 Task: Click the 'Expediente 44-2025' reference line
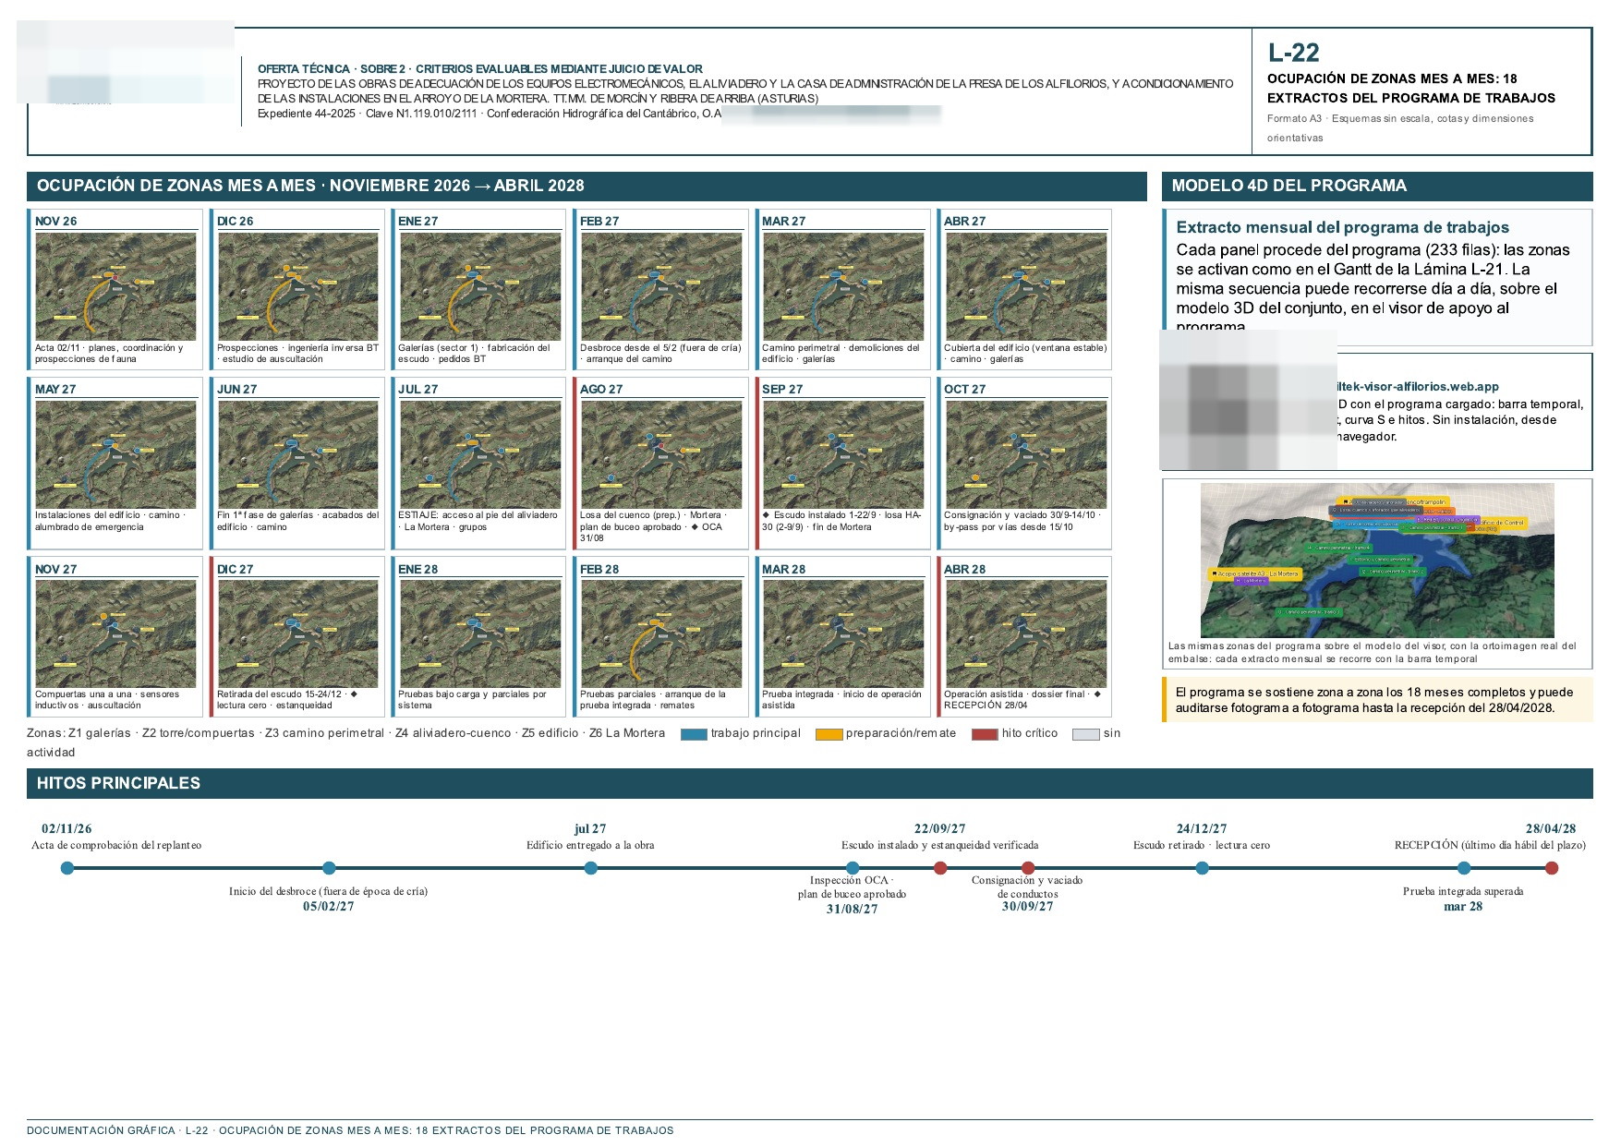490,114
